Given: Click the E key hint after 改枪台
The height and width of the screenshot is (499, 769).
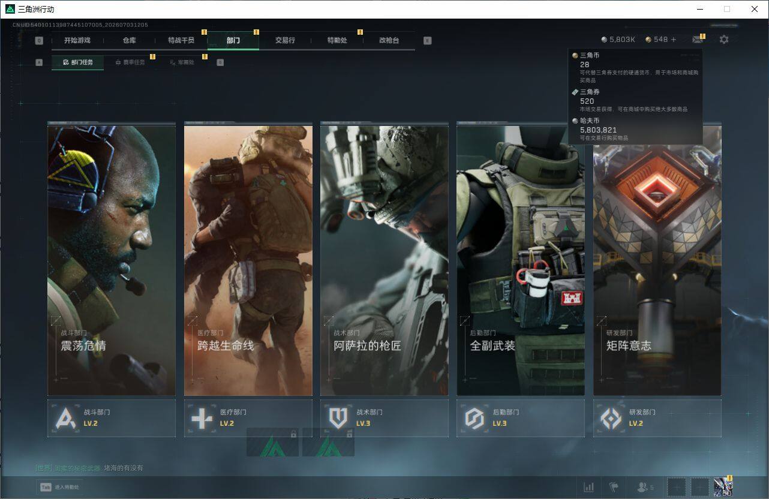Looking at the screenshot, I should [x=427, y=41].
